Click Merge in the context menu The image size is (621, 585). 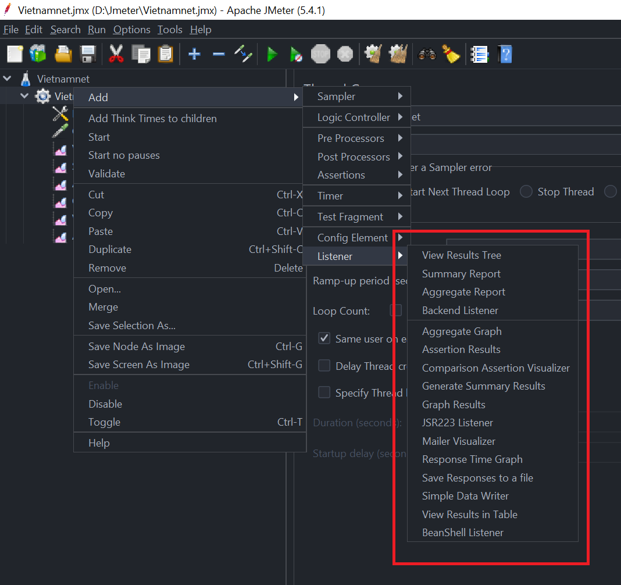tap(190, 308)
